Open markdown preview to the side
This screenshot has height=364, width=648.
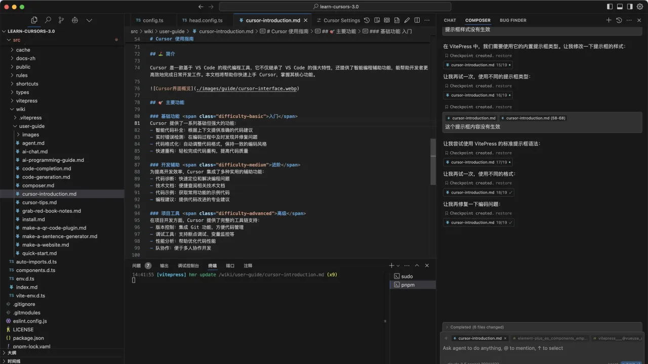tap(387, 20)
